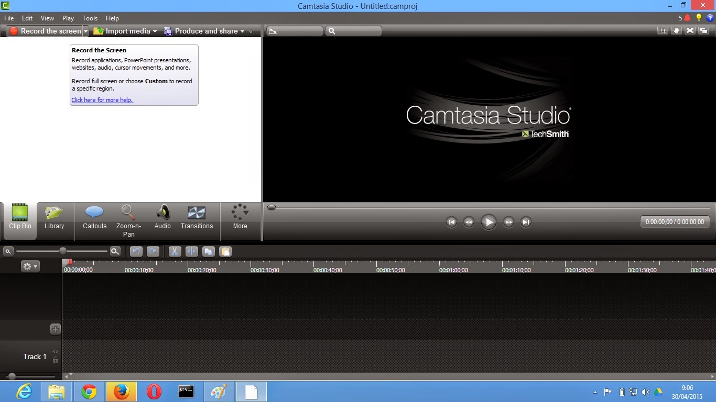Viewport: 716px width, 402px height.
Task: Click the 00:00:10;00 ruler mark
Action: [x=139, y=270]
